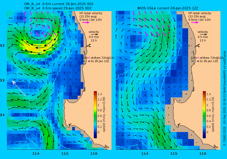Screen dimensions: 227x159
Task: Click latitude label 32 on left axis
Action: [x=2, y=45]
